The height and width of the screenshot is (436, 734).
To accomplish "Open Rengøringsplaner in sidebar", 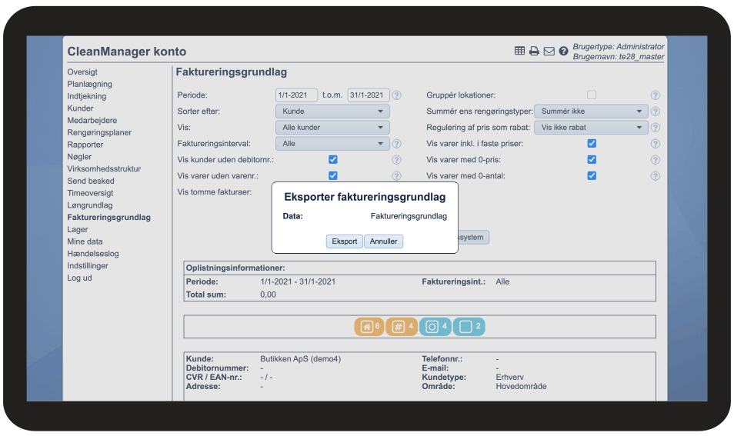I will pyautogui.click(x=99, y=133).
